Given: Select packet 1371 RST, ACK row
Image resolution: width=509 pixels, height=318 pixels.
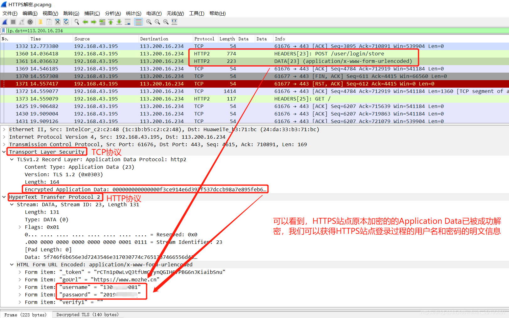Looking at the screenshot, I should coord(254,84).
